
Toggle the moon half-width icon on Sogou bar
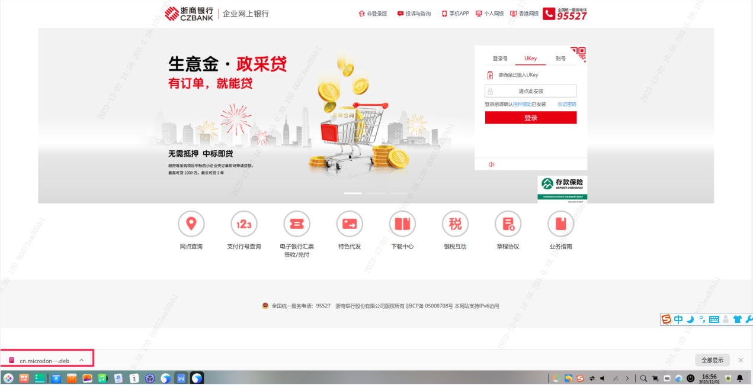click(690, 319)
